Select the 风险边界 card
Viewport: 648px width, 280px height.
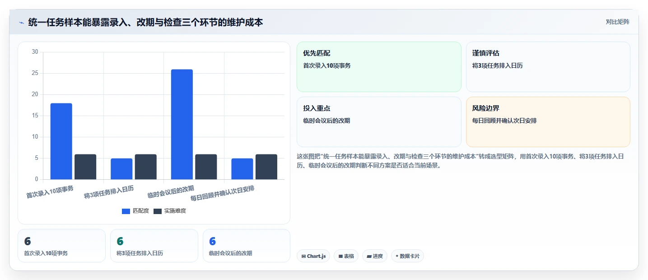pos(548,122)
